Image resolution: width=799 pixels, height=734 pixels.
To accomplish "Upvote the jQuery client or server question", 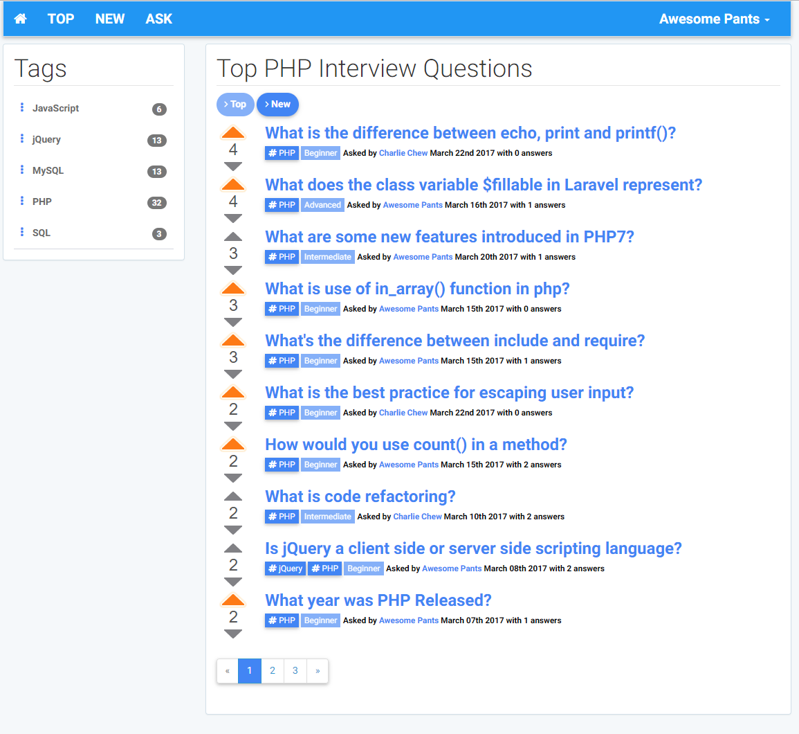I will click(x=233, y=548).
